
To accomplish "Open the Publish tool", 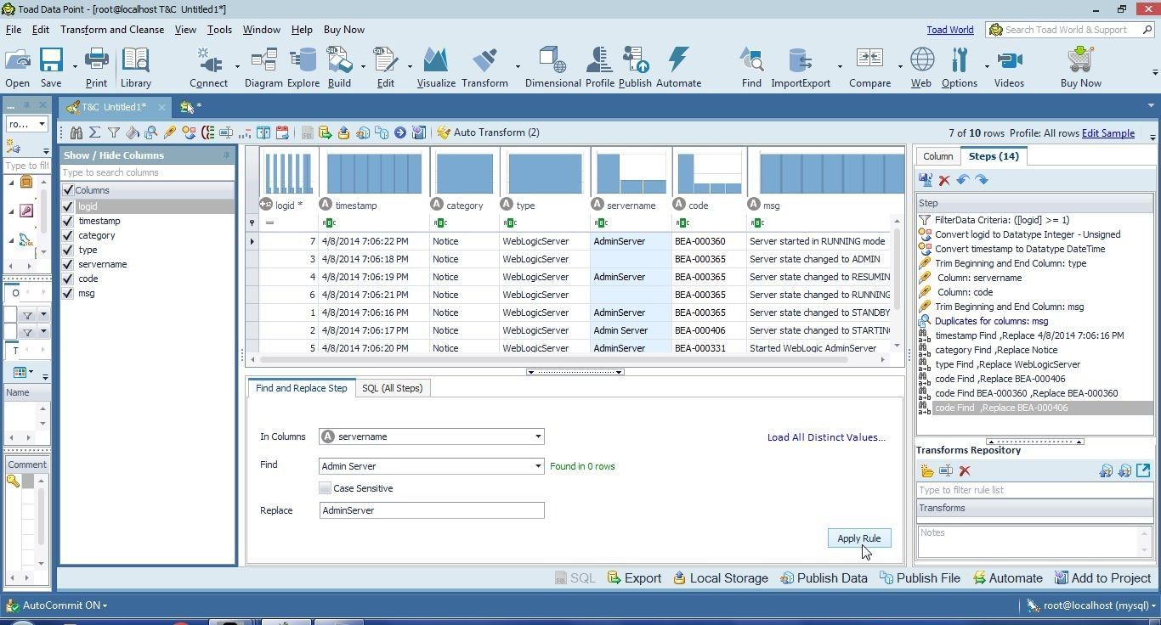I will 635,68.
